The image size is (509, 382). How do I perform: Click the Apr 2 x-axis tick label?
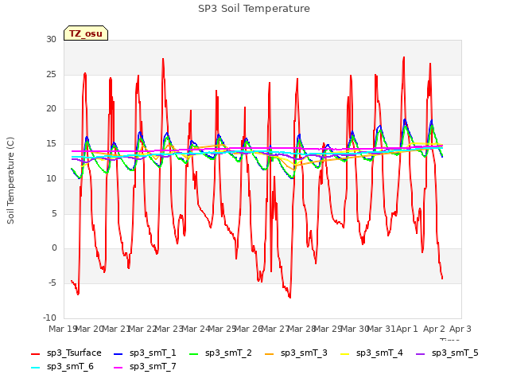(x=434, y=329)
